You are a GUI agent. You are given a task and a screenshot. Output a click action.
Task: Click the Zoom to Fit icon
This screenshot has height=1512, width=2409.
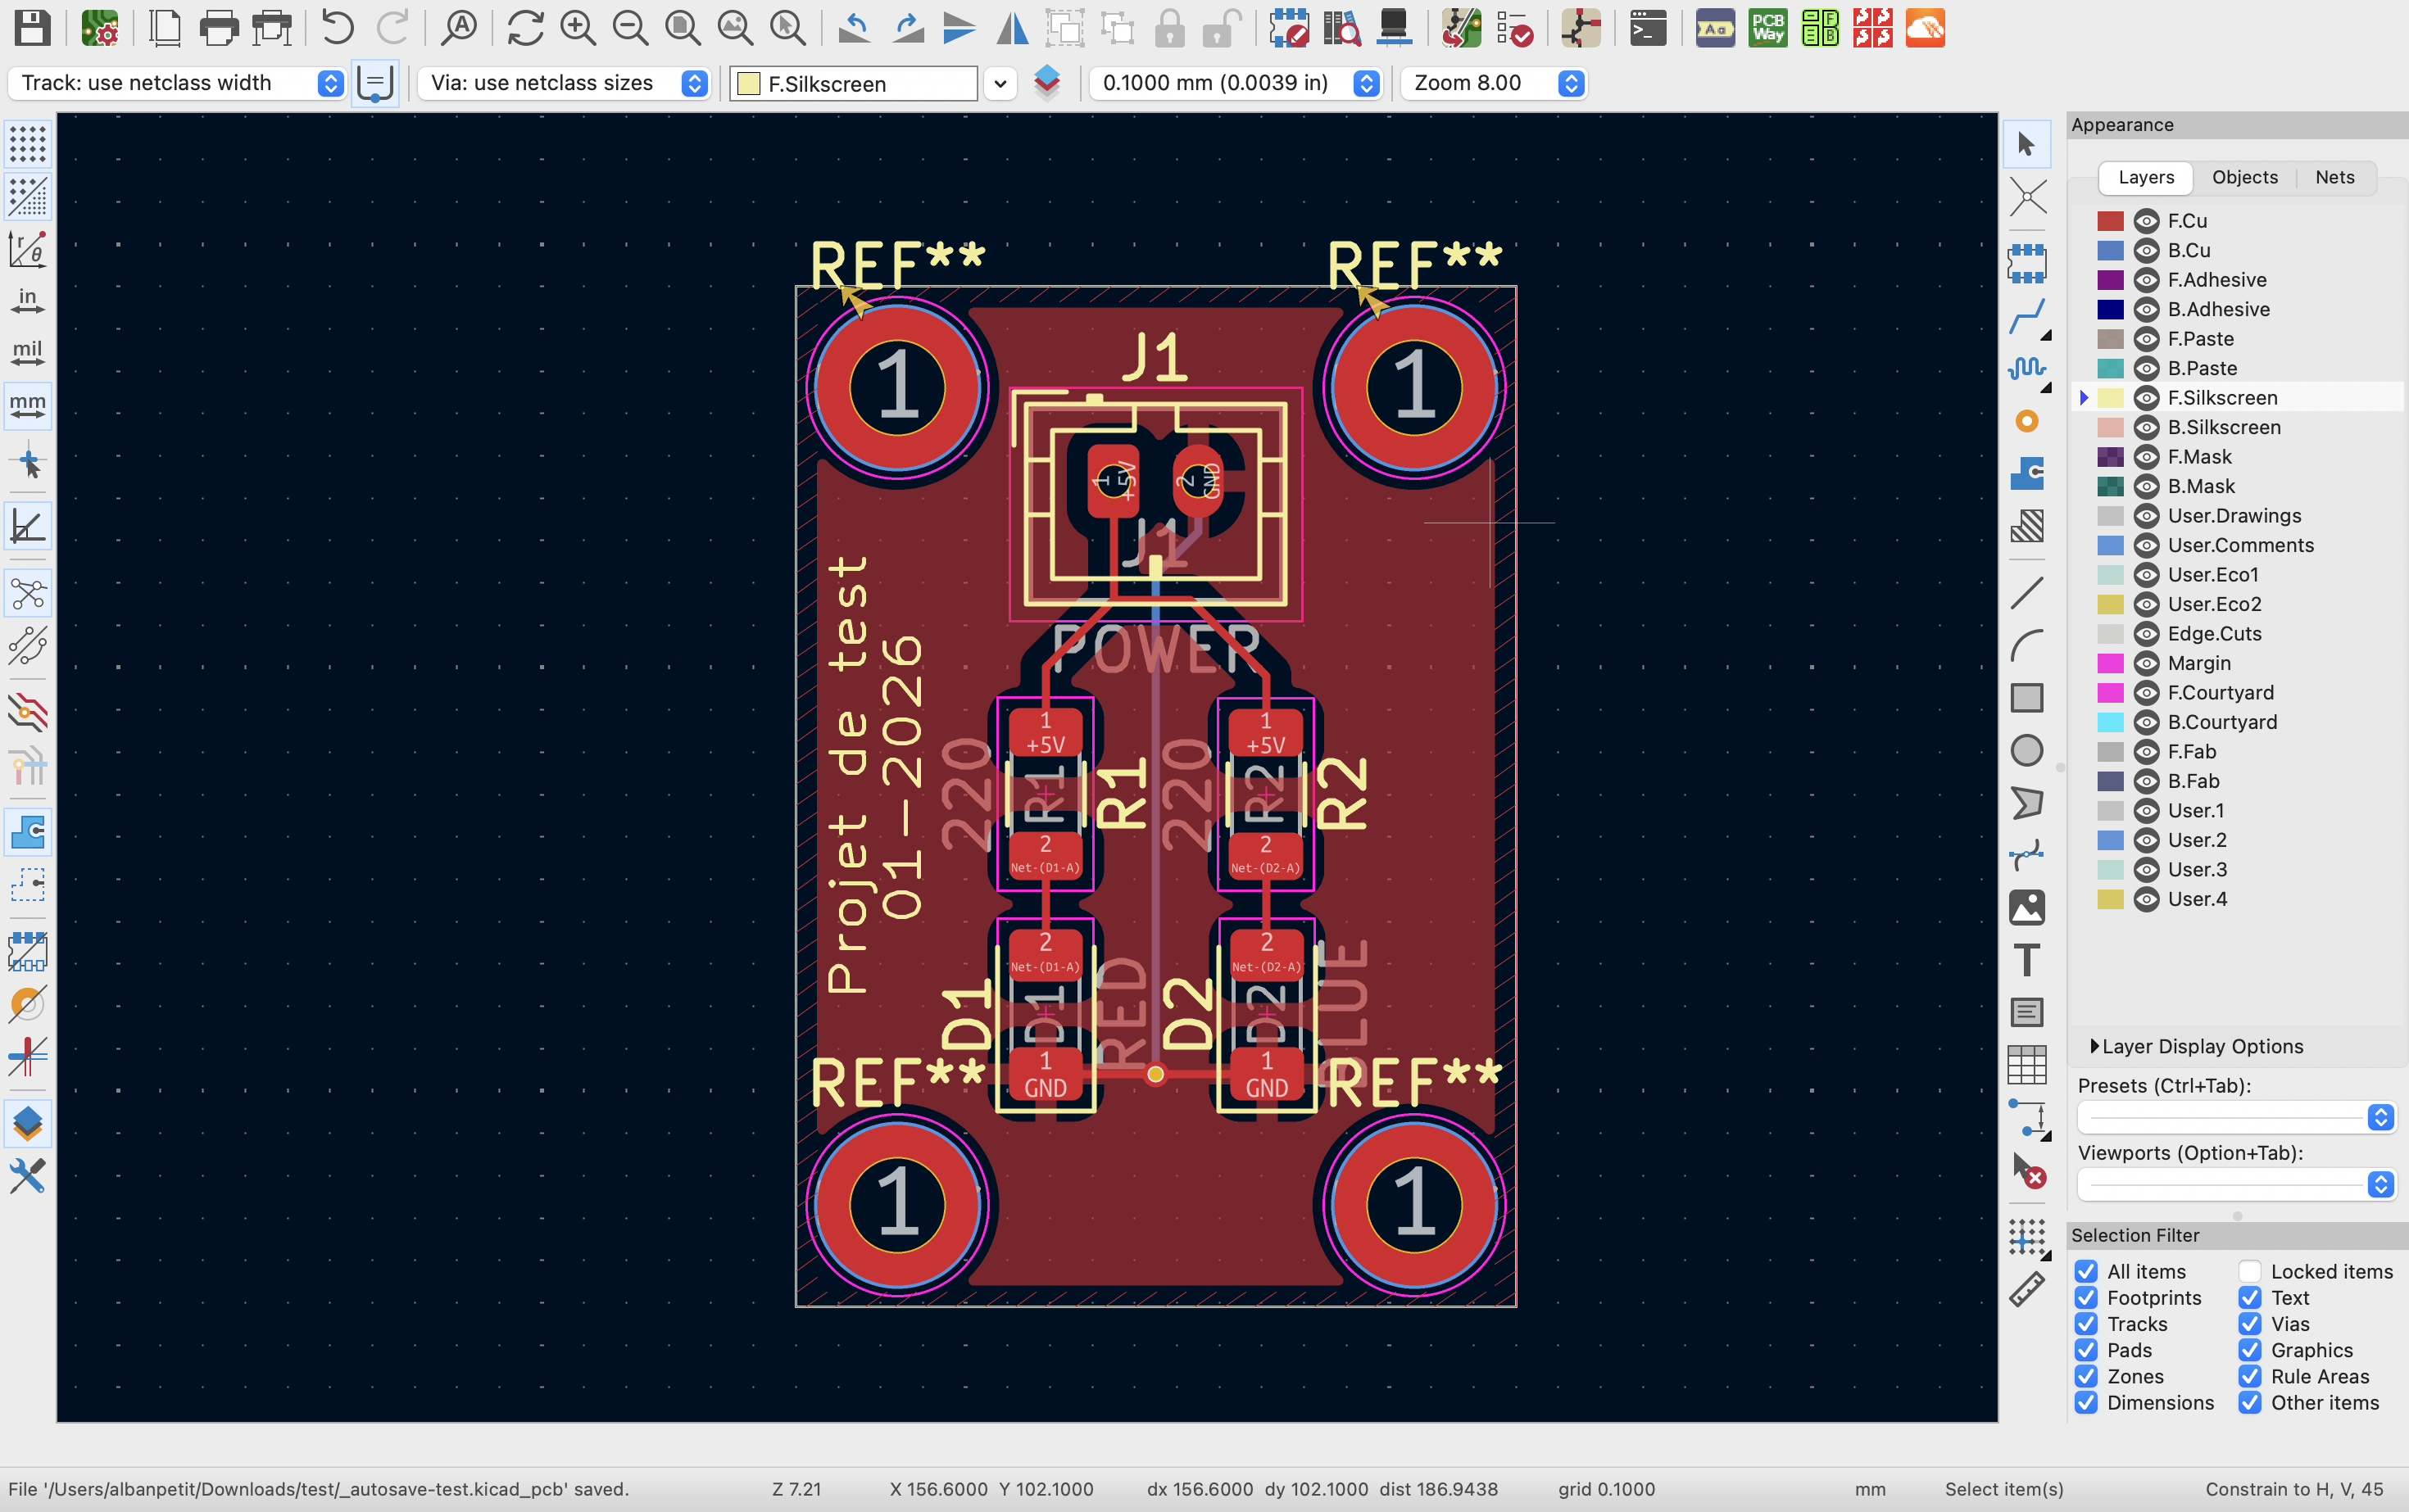click(683, 28)
